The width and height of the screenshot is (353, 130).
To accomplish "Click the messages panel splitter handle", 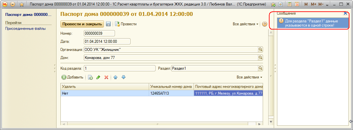I will point(275,68).
